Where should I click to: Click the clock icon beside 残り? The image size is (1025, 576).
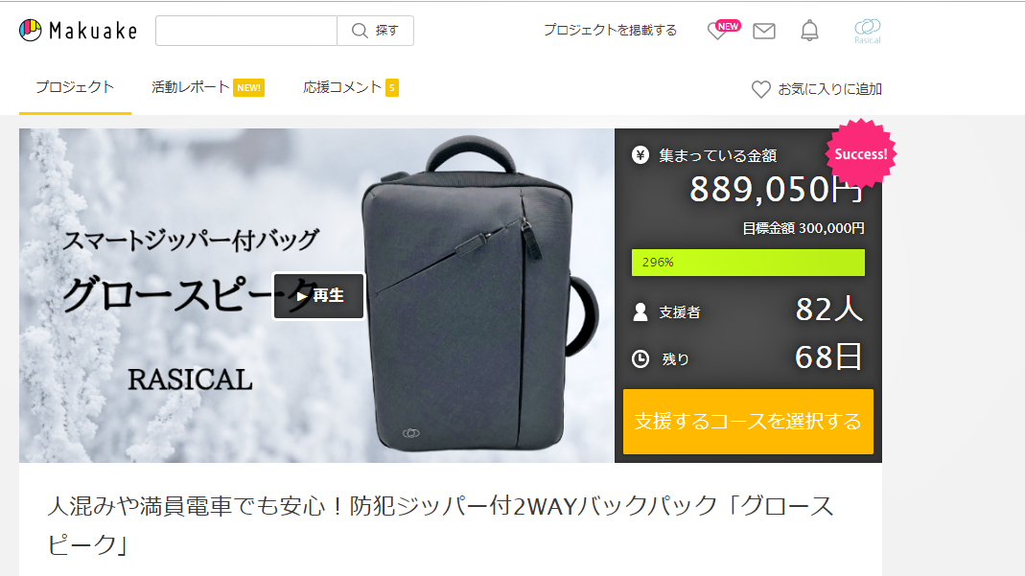641,358
